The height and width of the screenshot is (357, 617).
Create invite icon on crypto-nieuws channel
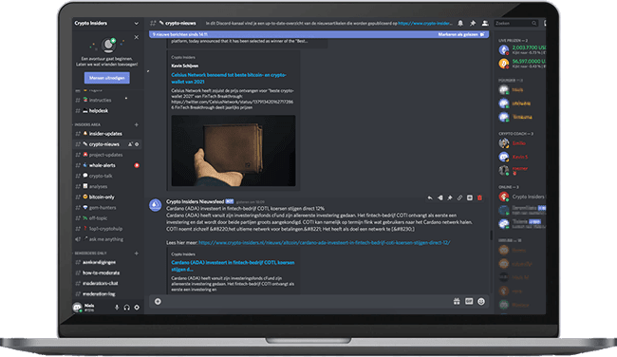[130, 144]
